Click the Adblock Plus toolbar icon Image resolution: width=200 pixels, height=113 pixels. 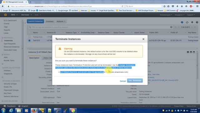click(191, 6)
